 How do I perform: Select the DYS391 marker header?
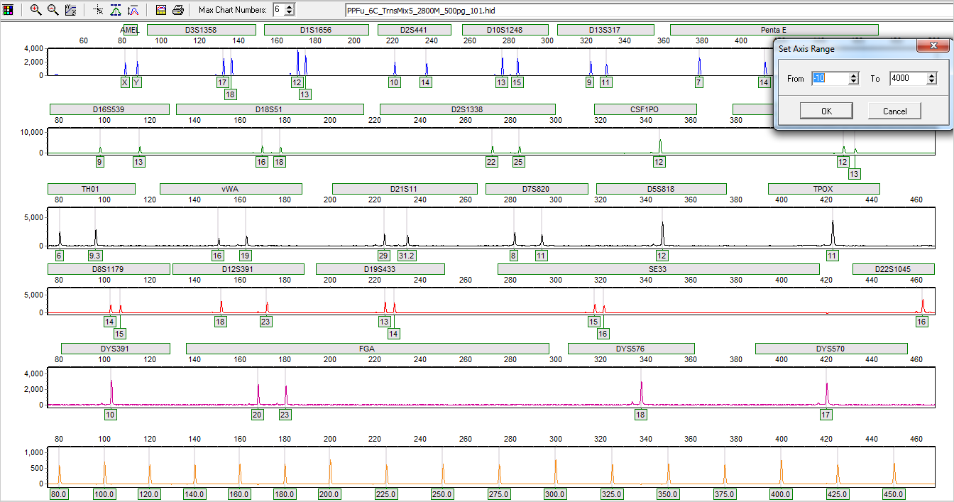pyautogui.click(x=115, y=349)
